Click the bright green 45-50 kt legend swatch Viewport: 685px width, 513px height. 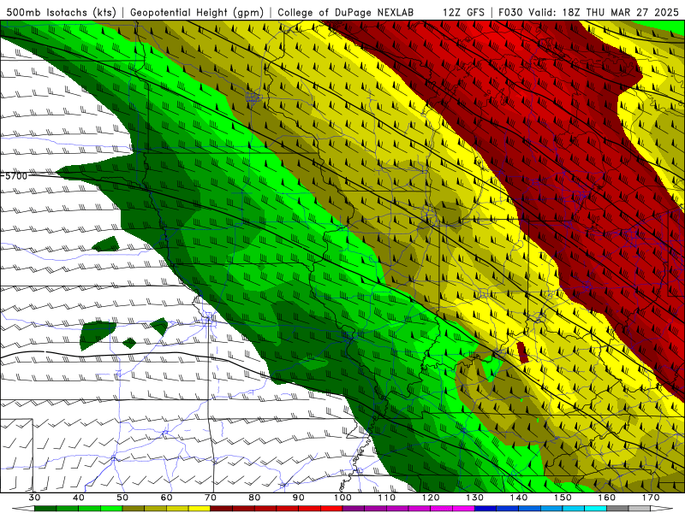tap(111, 509)
